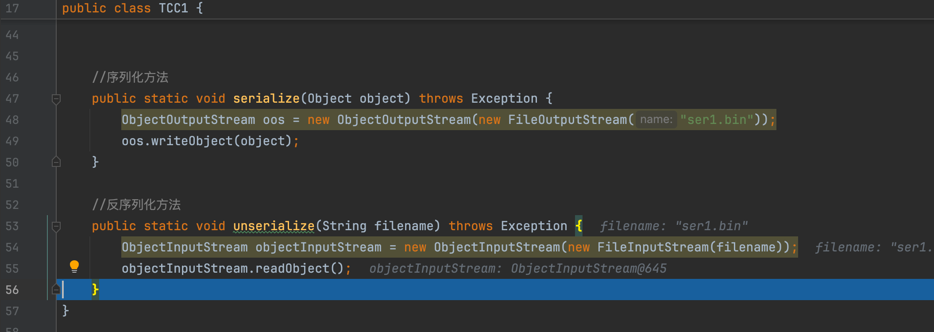Click fold end marker beside line 56
The height and width of the screenshot is (332, 934).
pyautogui.click(x=56, y=290)
